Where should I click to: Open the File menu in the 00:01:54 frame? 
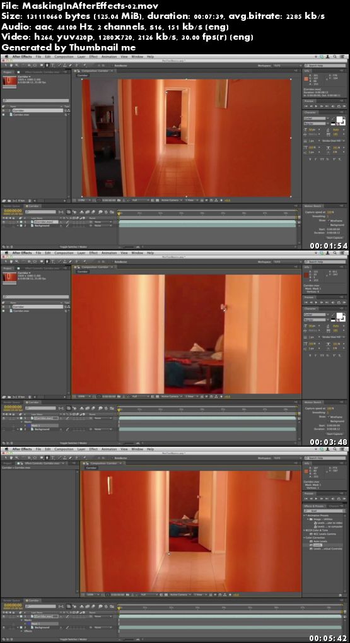click(x=38, y=56)
